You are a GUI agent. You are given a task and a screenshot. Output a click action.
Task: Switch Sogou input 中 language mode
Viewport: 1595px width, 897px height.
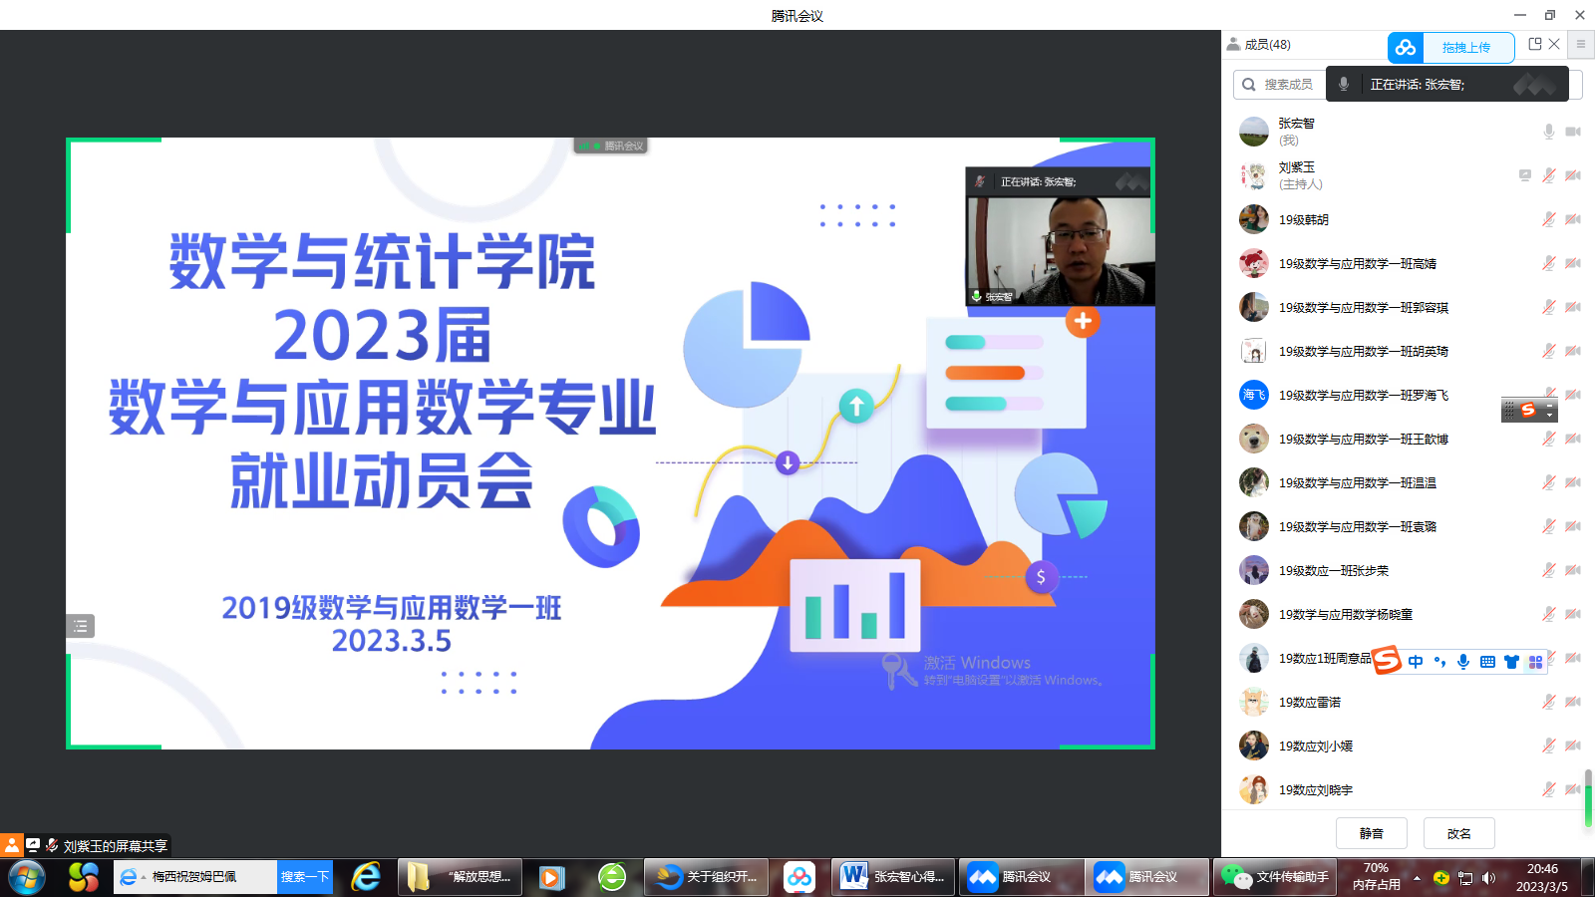pos(1416,662)
